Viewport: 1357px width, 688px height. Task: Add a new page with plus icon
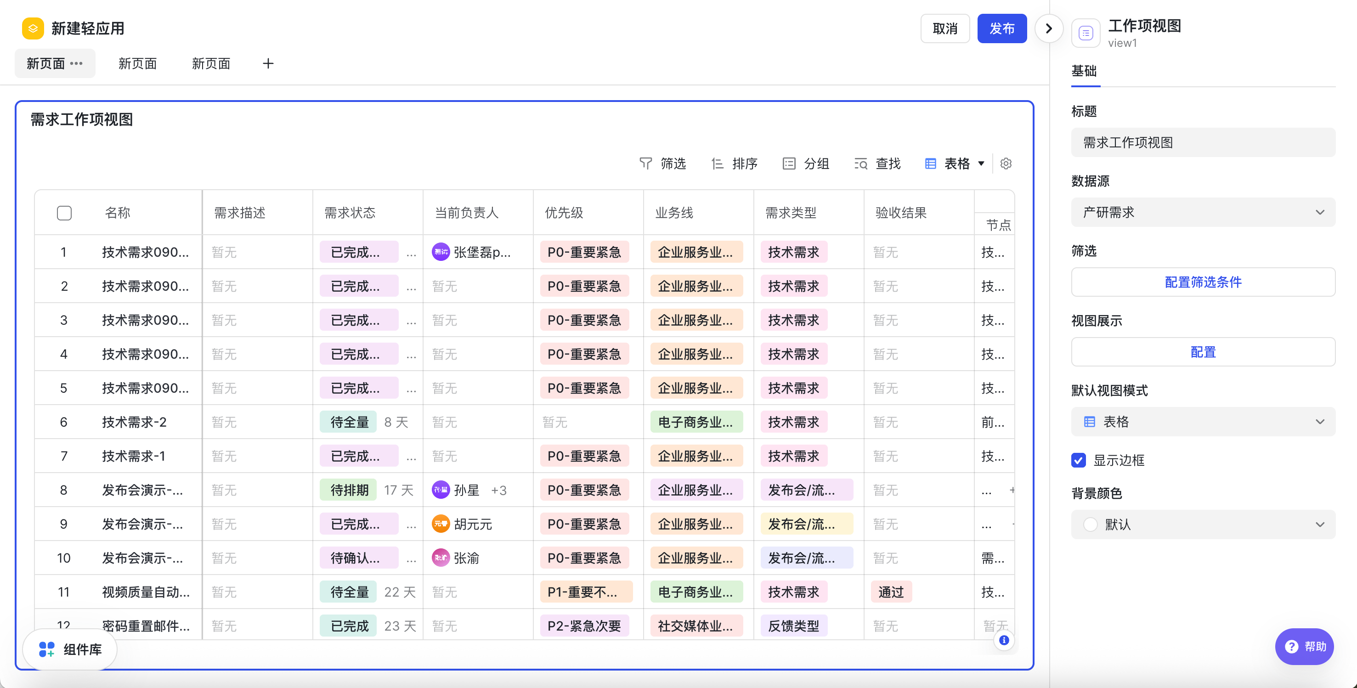(268, 64)
